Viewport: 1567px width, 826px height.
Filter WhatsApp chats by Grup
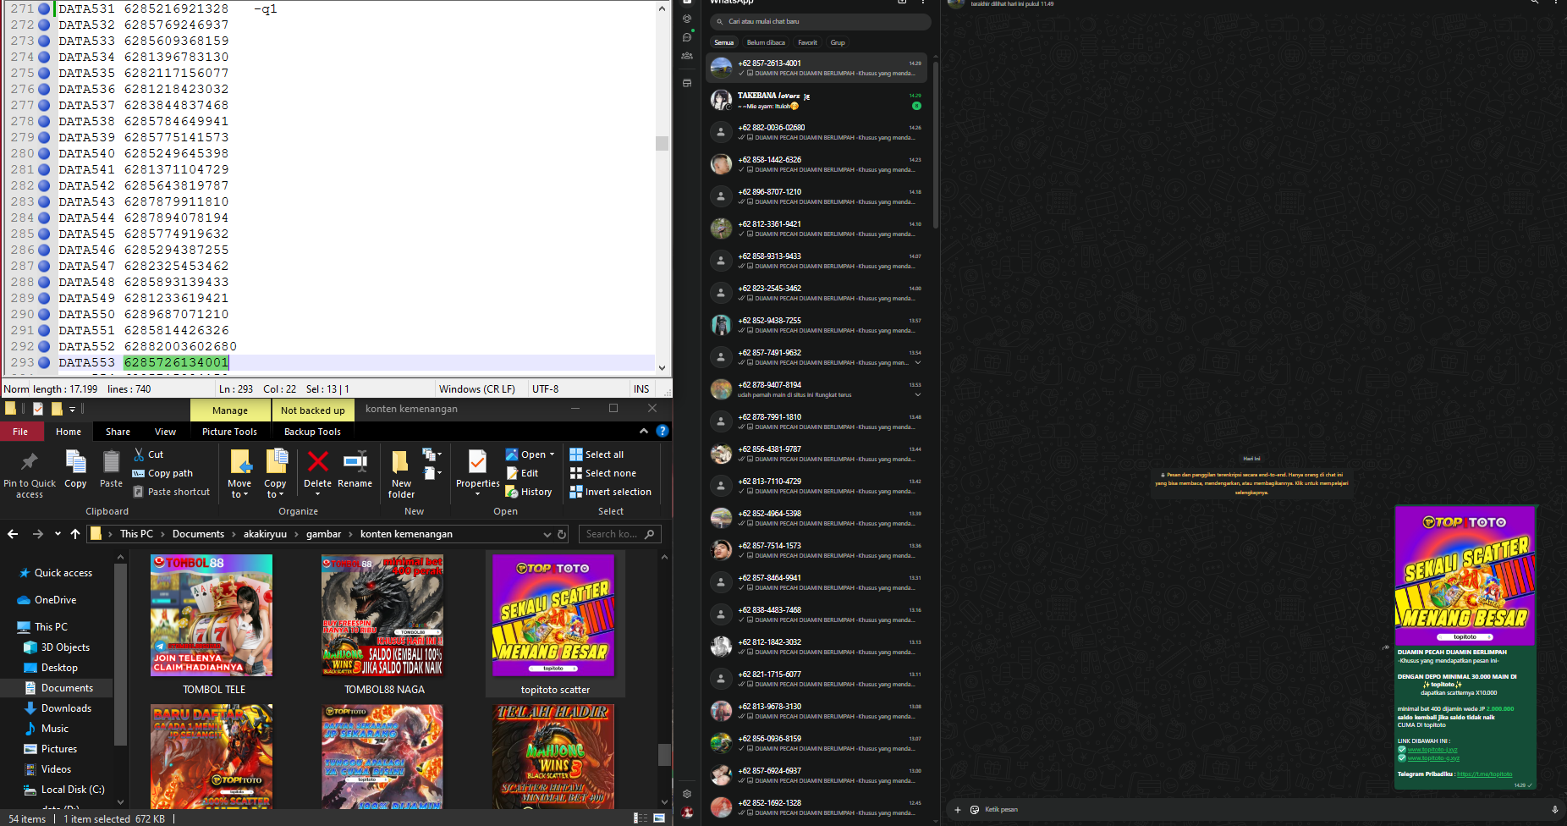(x=838, y=42)
